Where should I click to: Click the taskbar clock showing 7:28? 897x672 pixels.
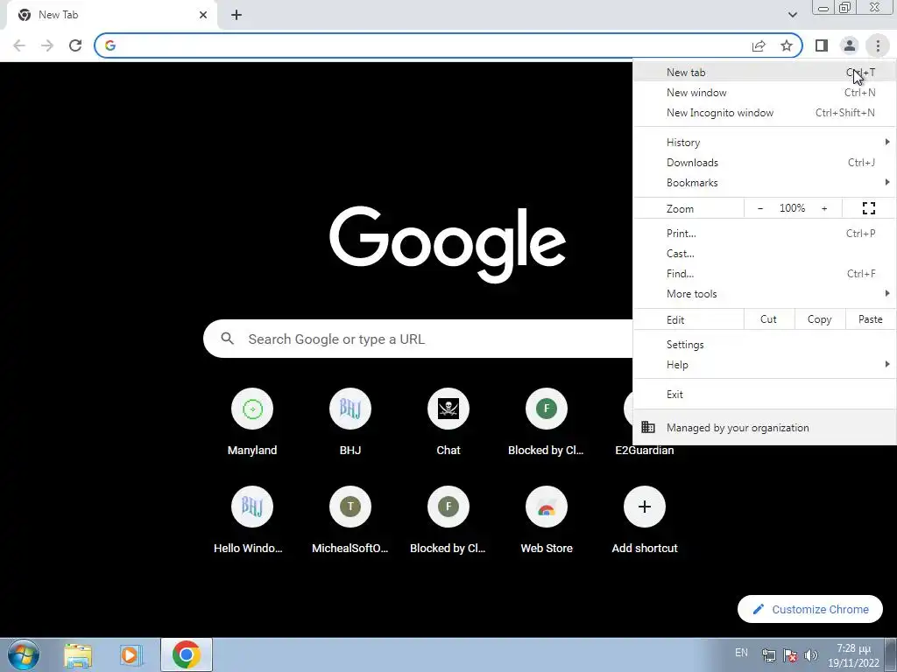(853, 655)
